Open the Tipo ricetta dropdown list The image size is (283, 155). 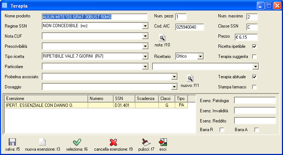(x=145, y=56)
